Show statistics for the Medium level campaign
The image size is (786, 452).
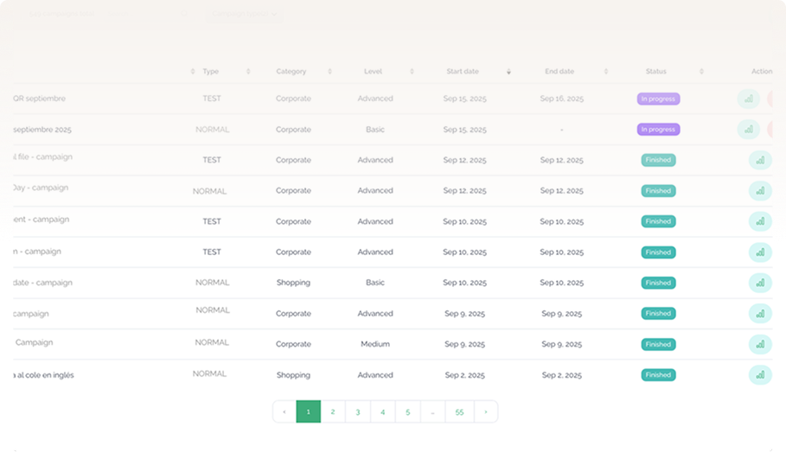[x=760, y=344]
